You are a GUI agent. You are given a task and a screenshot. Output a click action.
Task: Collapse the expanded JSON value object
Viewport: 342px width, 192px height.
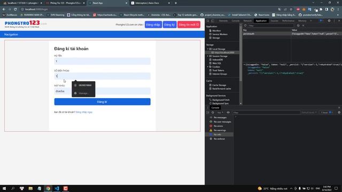(x=244, y=65)
